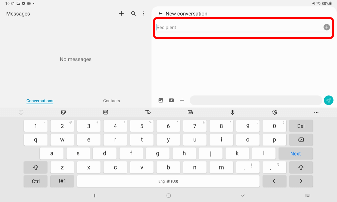The image size is (337, 202).
Task: Tap the number 5 key
Action: (142, 126)
